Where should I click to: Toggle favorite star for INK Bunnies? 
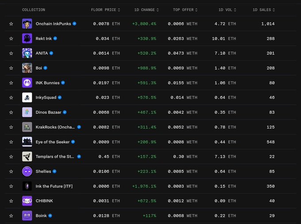(11, 83)
